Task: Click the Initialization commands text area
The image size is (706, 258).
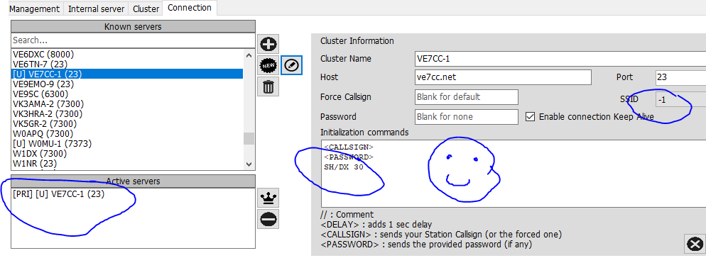Action: click(x=514, y=173)
